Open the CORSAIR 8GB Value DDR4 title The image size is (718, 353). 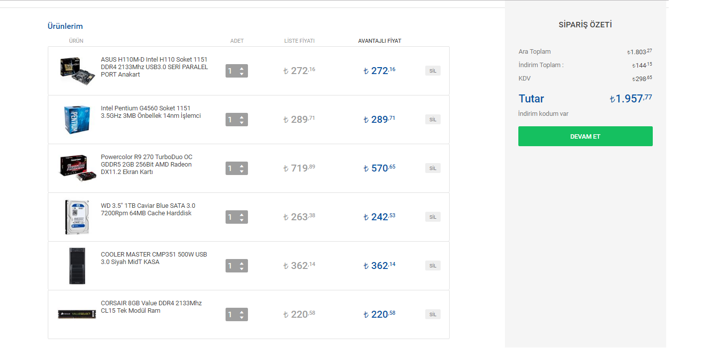click(151, 307)
